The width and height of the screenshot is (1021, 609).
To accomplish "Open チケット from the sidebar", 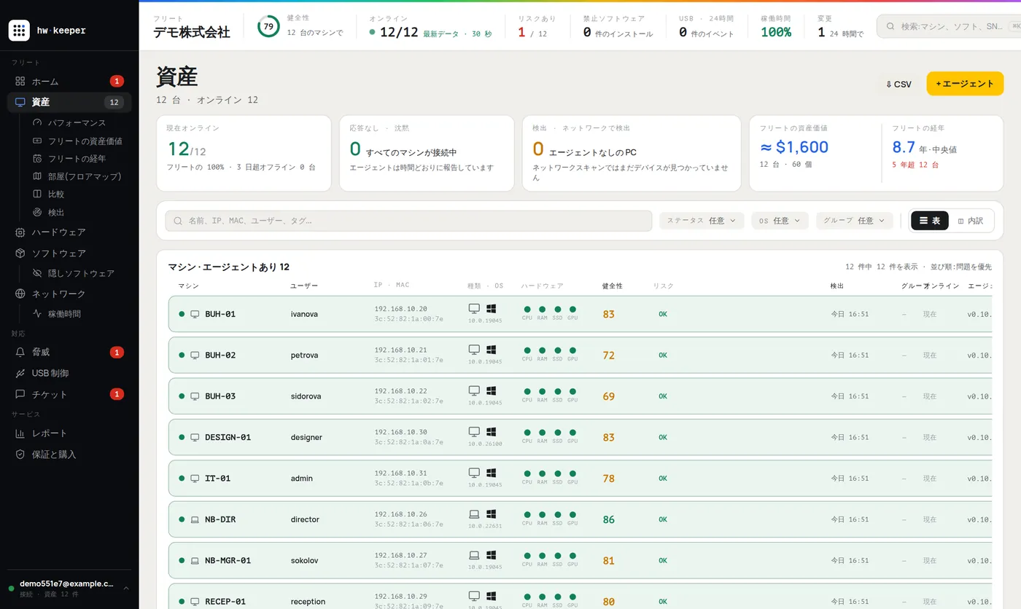I will coord(69,394).
